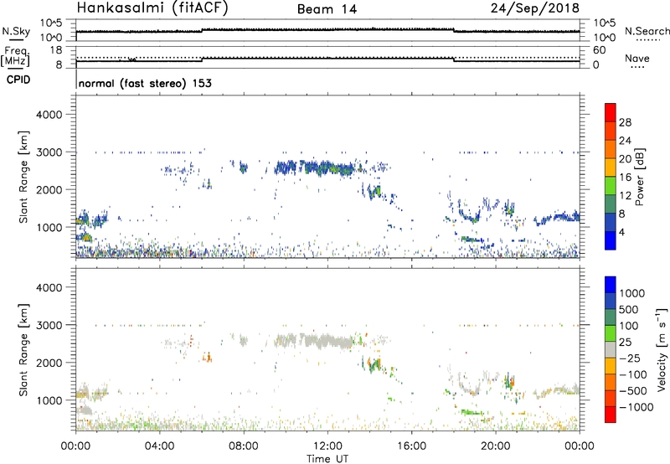Select the 04:00 time tick label
The image size is (670, 464).
(159, 446)
